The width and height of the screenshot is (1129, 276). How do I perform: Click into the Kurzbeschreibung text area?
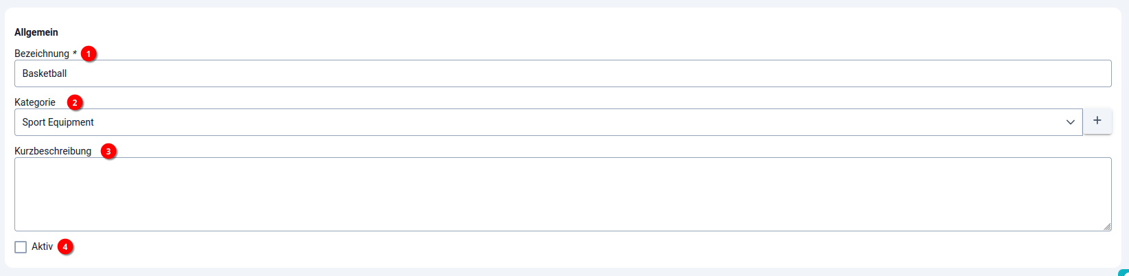click(x=562, y=194)
